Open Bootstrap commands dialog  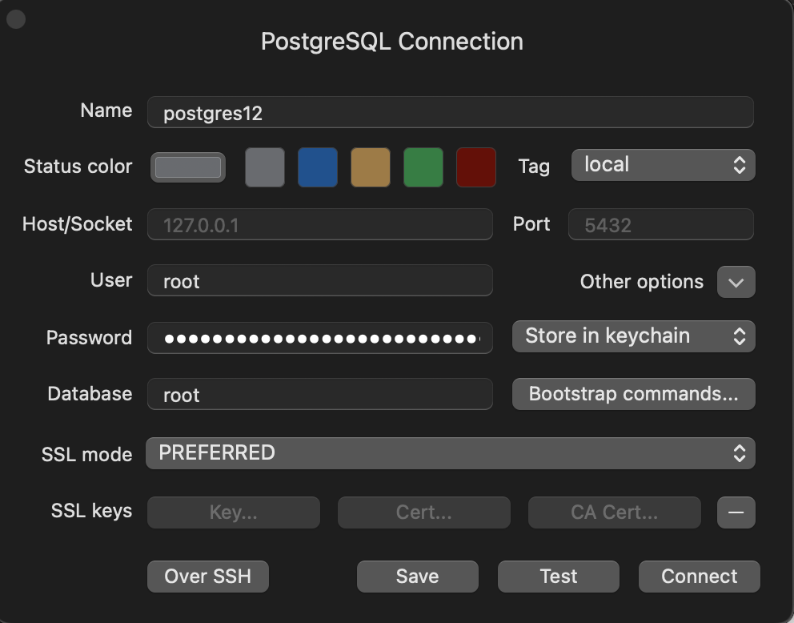point(633,394)
